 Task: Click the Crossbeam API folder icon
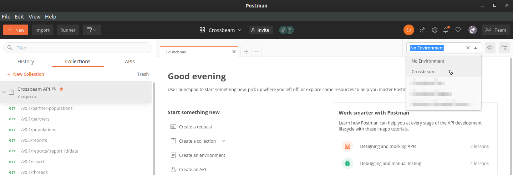click(x=11, y=92)
